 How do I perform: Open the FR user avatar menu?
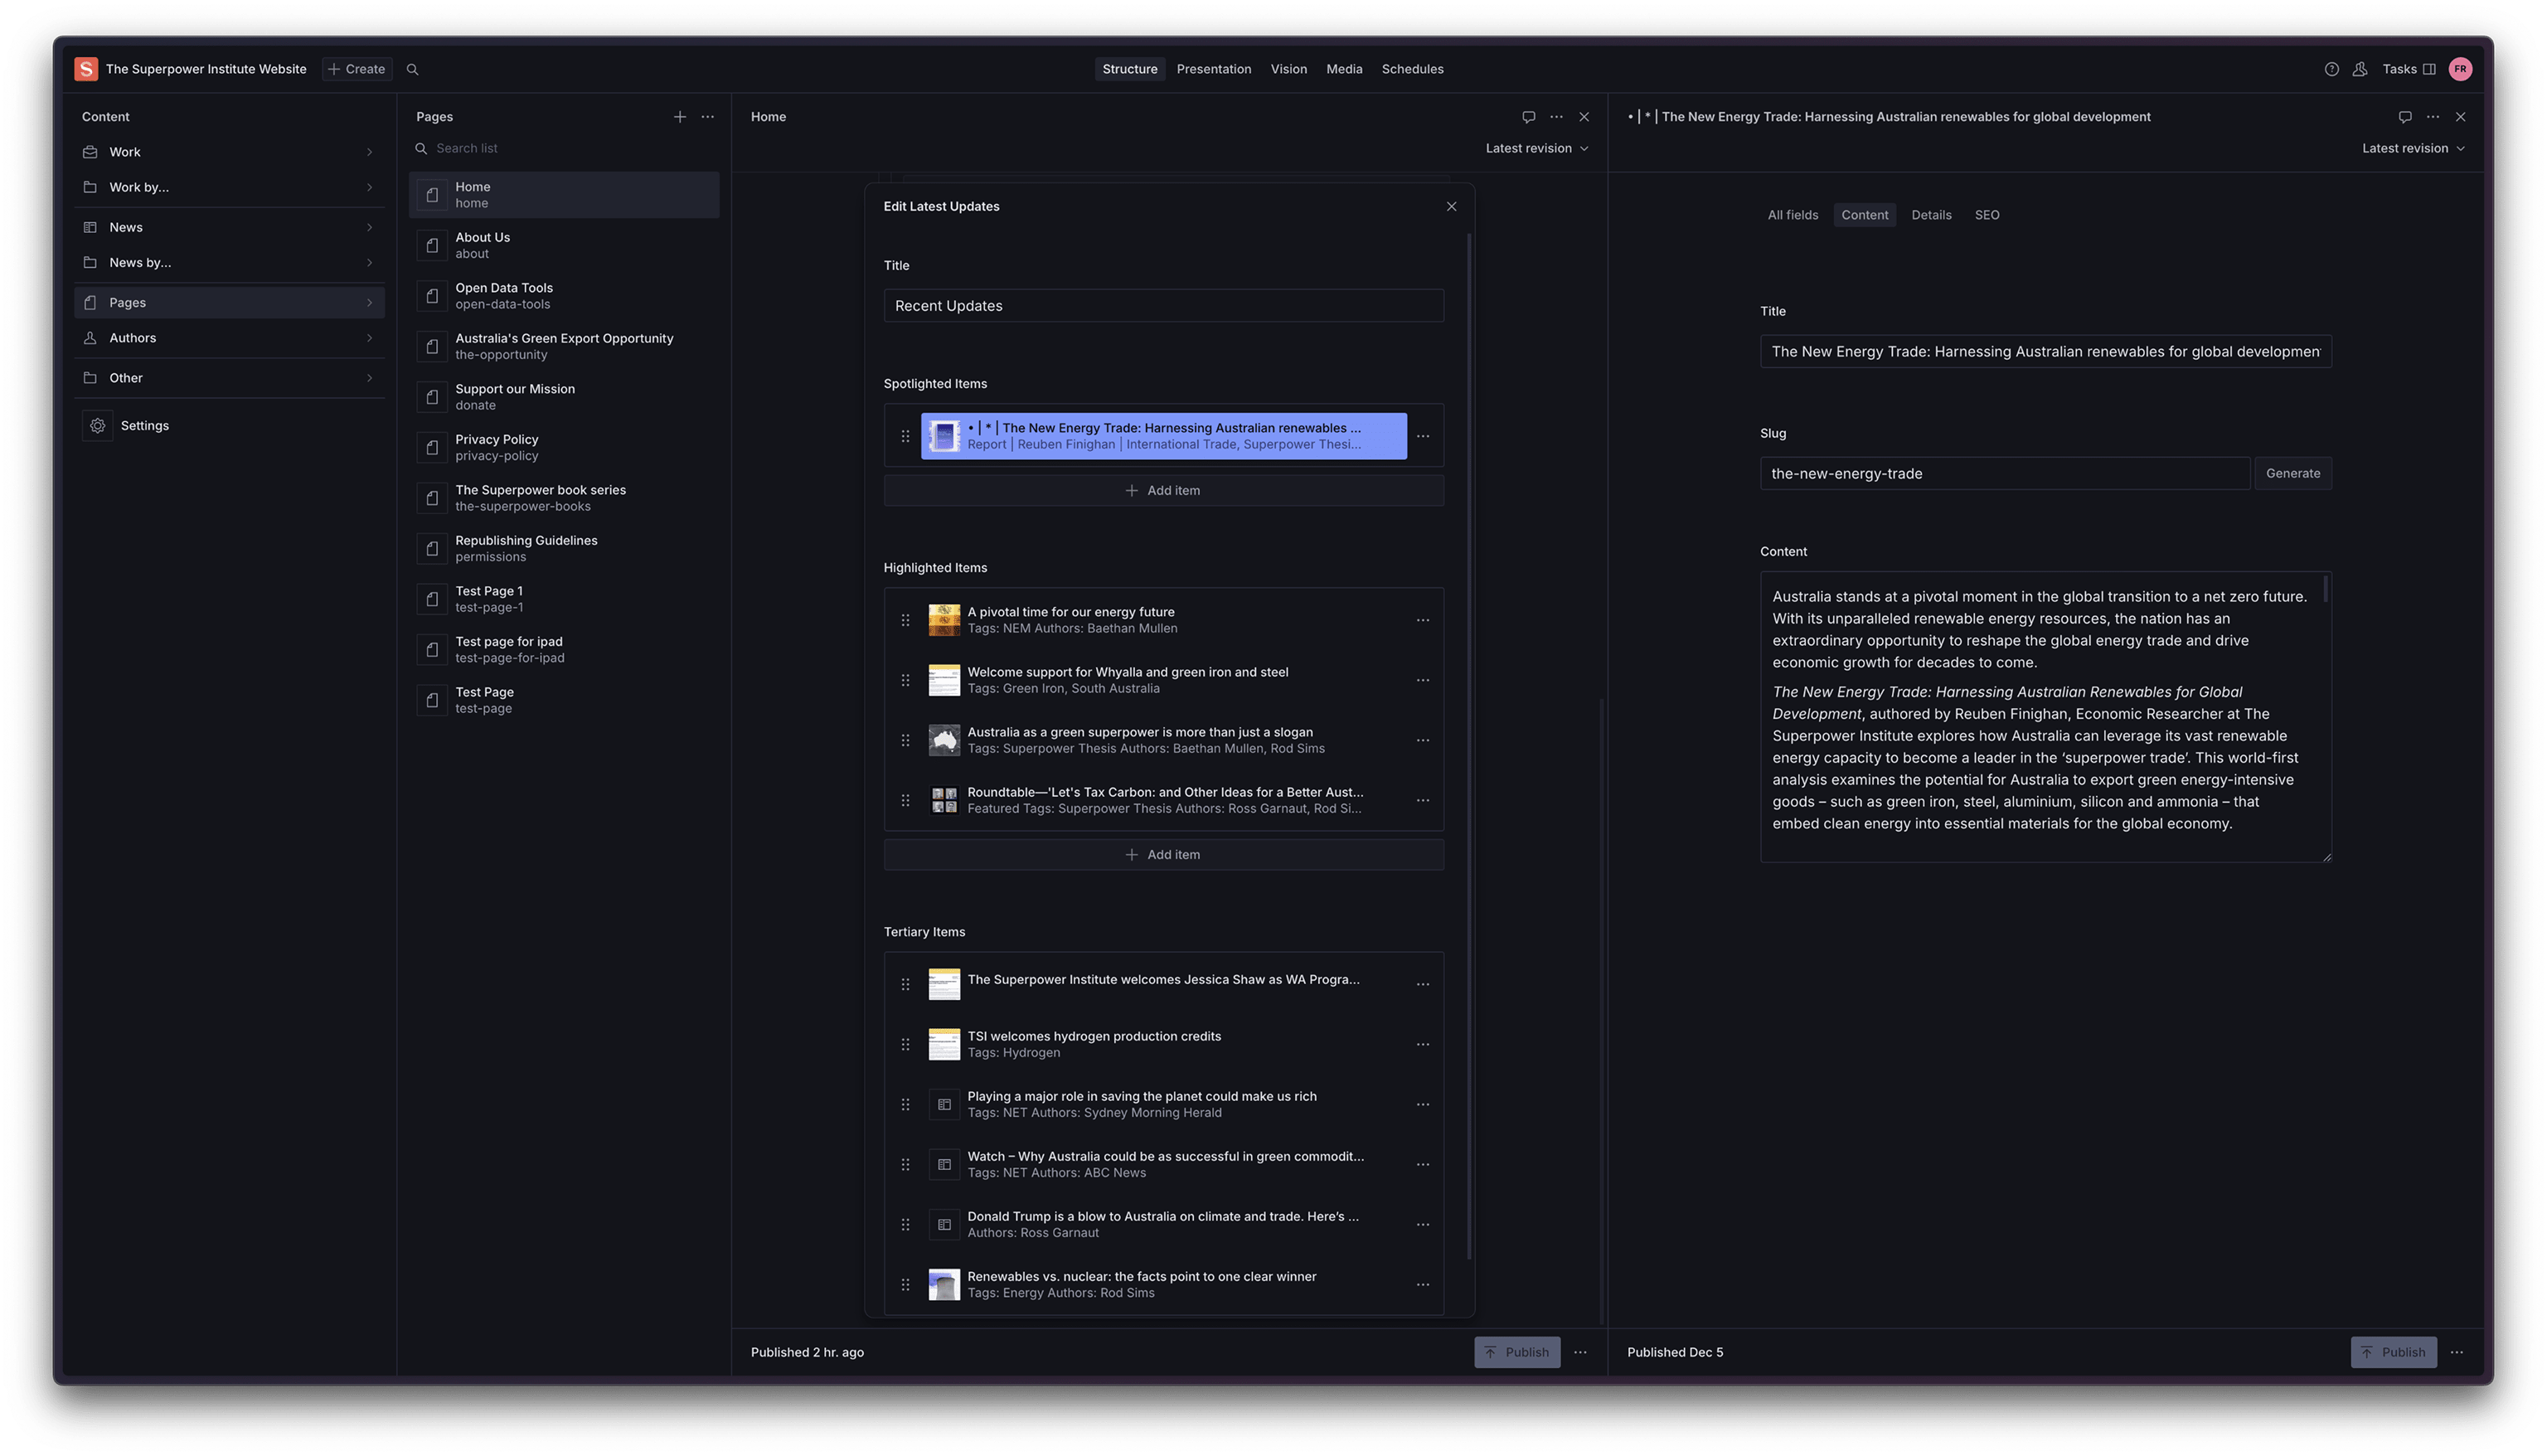pos(2460,69)
